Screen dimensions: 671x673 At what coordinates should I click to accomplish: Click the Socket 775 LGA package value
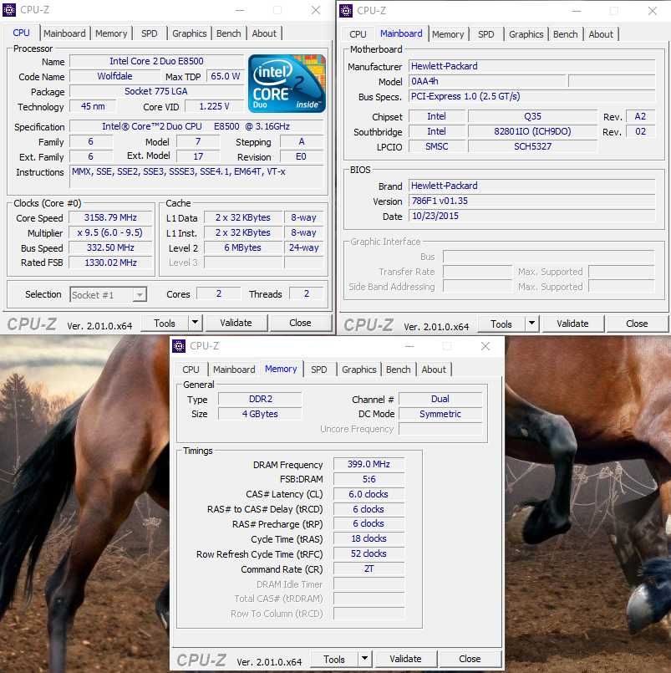click(x=156, y=91)
